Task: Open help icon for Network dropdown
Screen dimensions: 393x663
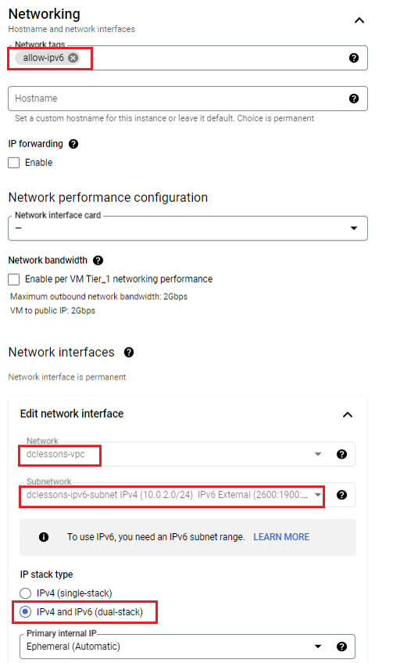Action: point(342,454)
